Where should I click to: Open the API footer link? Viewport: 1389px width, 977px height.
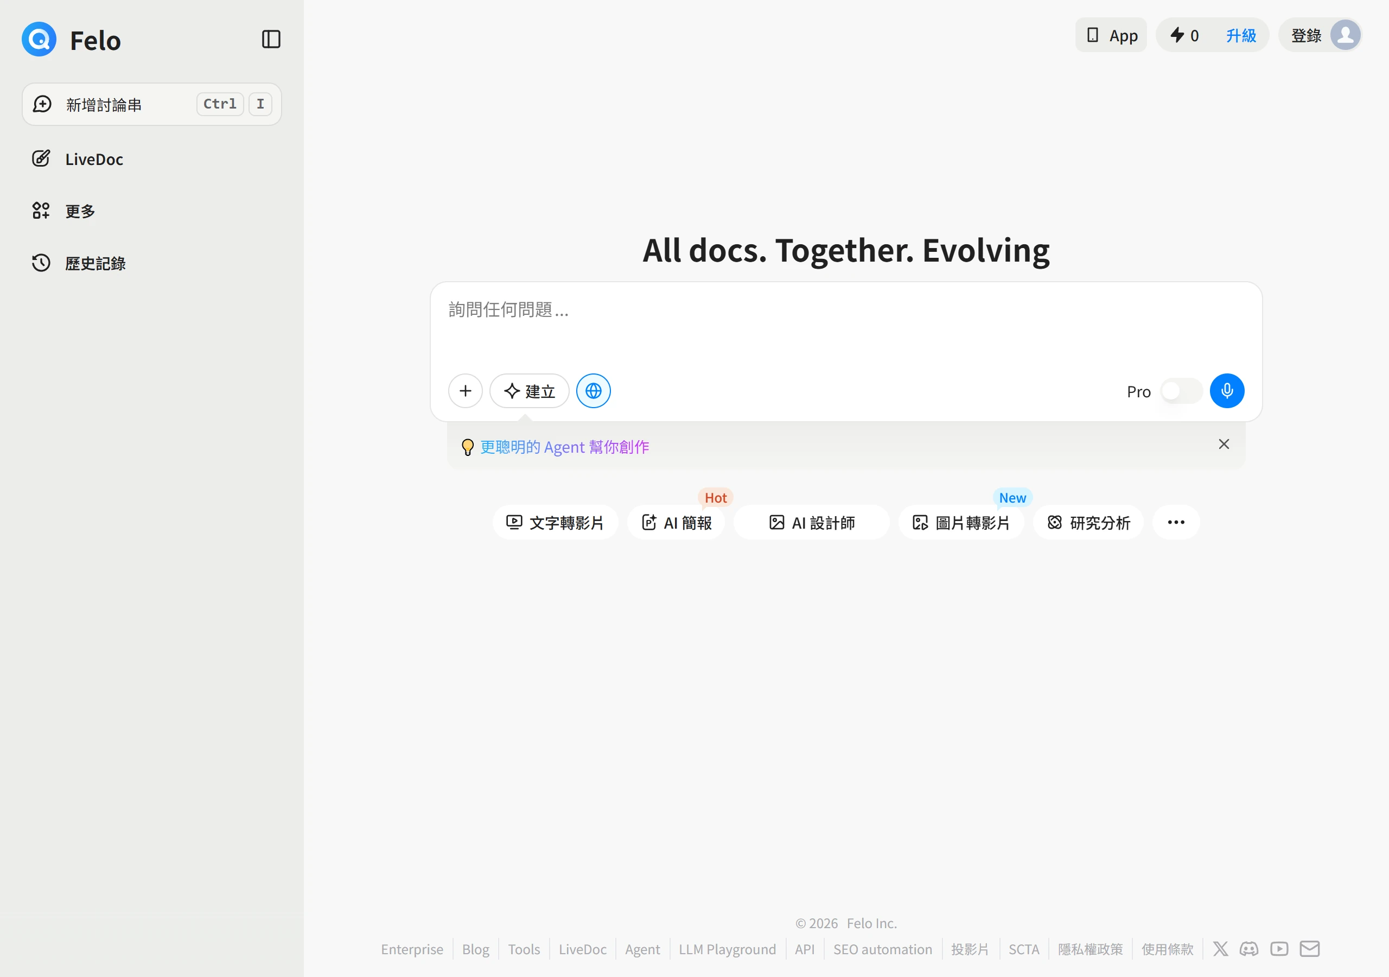(805, 949)
